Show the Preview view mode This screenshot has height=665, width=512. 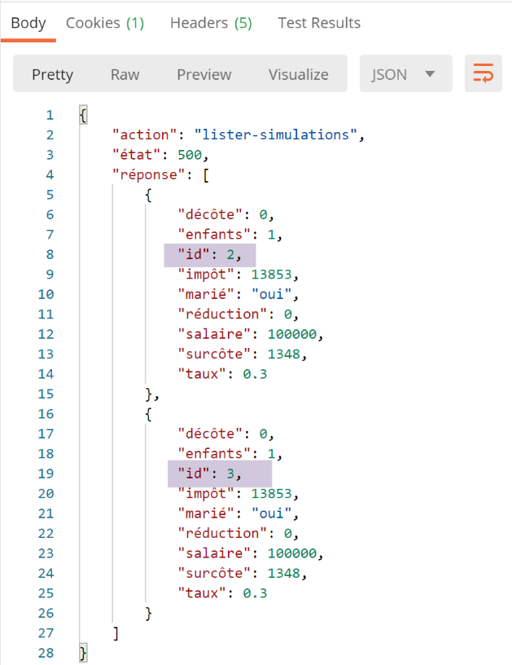coord(203,74)
